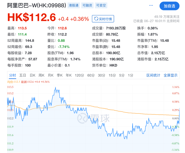Click the 港股股本 value 190.90亿

[117, 59]
